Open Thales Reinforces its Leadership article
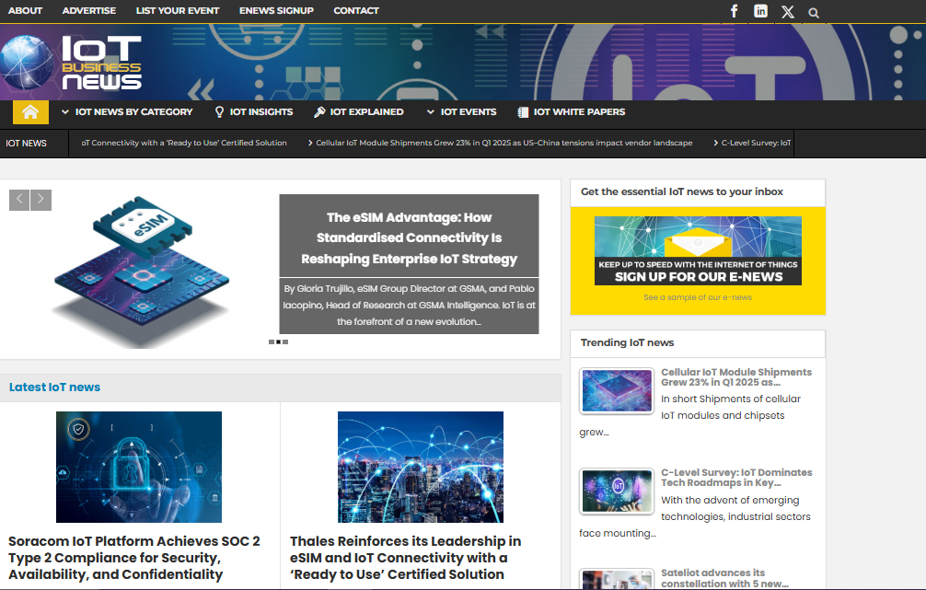This screenshot has height=590, width=926. coord(406,558)
